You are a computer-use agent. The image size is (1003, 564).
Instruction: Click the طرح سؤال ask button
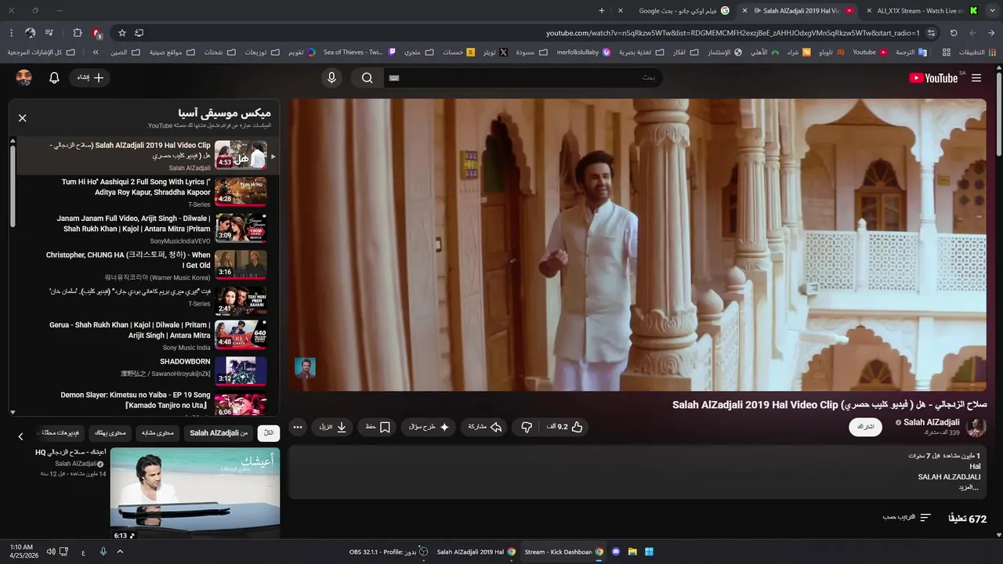point(429,427)
